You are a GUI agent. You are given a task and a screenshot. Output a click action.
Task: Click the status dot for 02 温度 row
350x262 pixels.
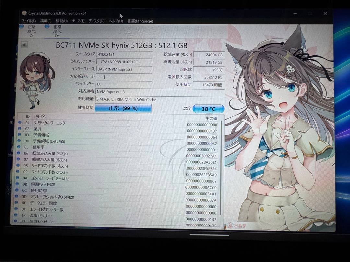point(20,128)
